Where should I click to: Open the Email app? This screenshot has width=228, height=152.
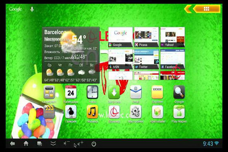[x=136, y=92]
